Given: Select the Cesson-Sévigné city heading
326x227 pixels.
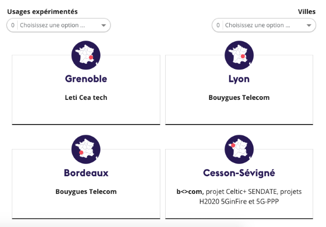Looking at the screenshot, I should tap(239, 173).
